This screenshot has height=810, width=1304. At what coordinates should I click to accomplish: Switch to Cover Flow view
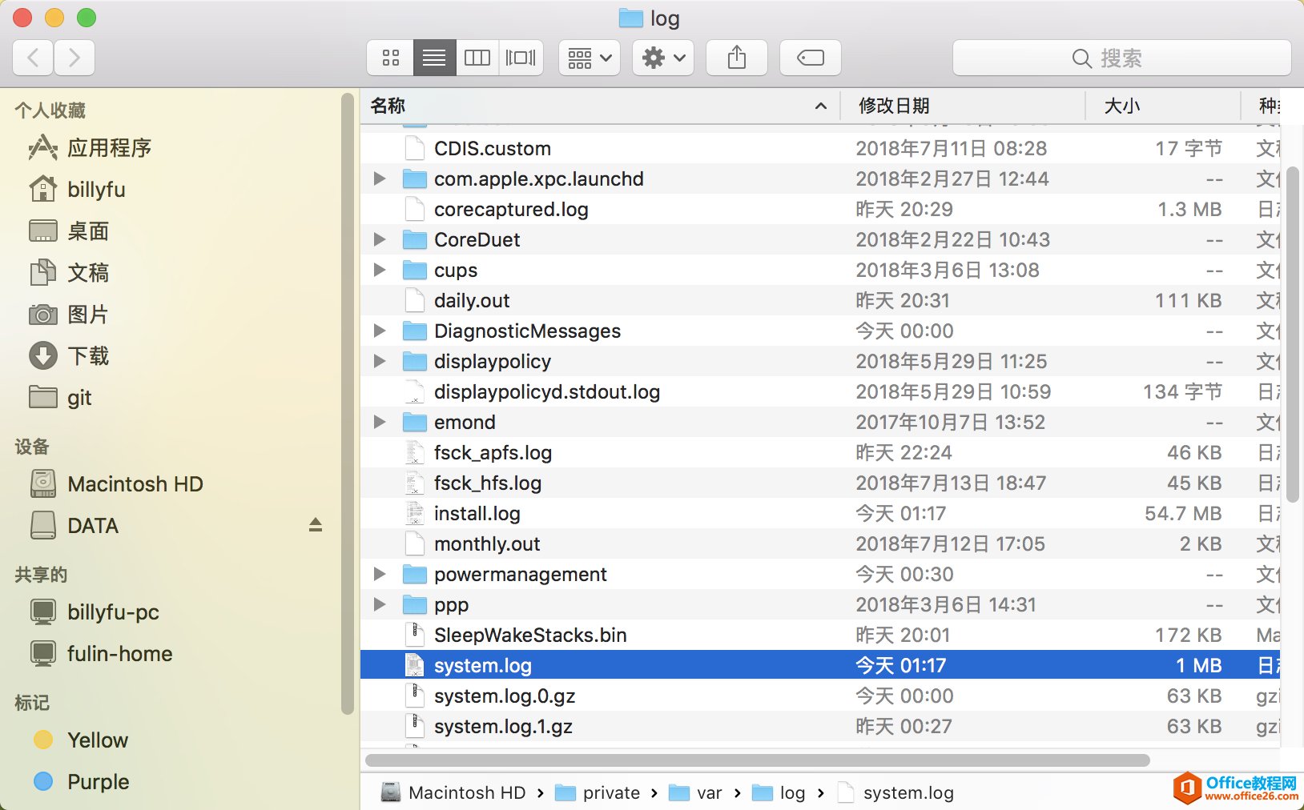pyautogui.click(x=521, y=58)
